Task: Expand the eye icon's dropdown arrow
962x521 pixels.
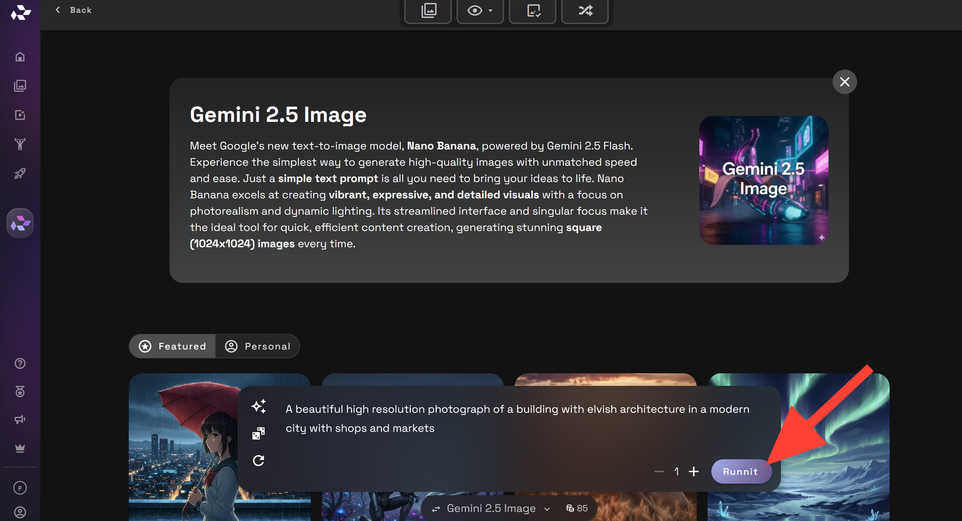Action: click(490, 11)
